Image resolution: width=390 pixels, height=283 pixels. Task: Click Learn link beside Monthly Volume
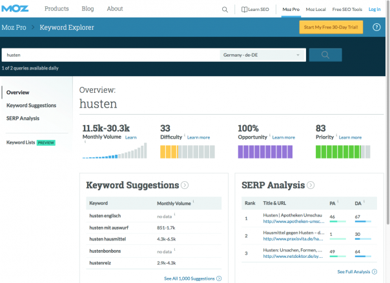pyautogui.click(x=131, y=137)
